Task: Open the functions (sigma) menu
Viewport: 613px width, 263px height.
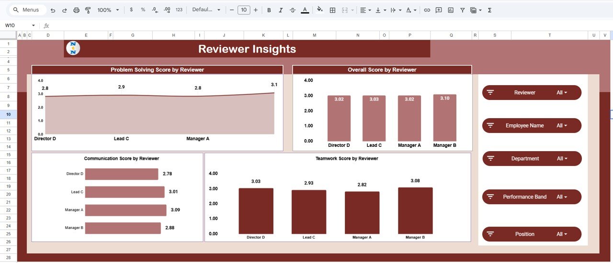Action: tap(489, 10)
